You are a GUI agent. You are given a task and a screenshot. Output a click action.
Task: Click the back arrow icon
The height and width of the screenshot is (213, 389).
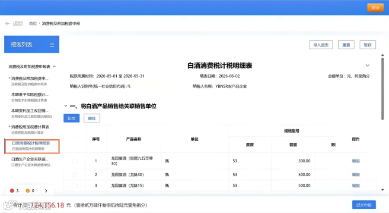[x=7, y=24]
